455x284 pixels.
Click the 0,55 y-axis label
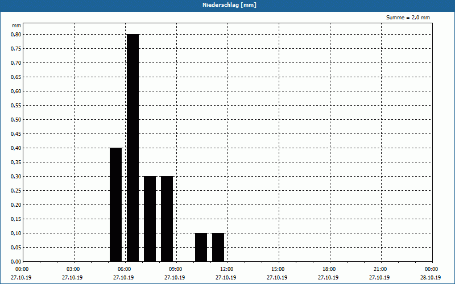pyautogui.click(x=16, y=106)
